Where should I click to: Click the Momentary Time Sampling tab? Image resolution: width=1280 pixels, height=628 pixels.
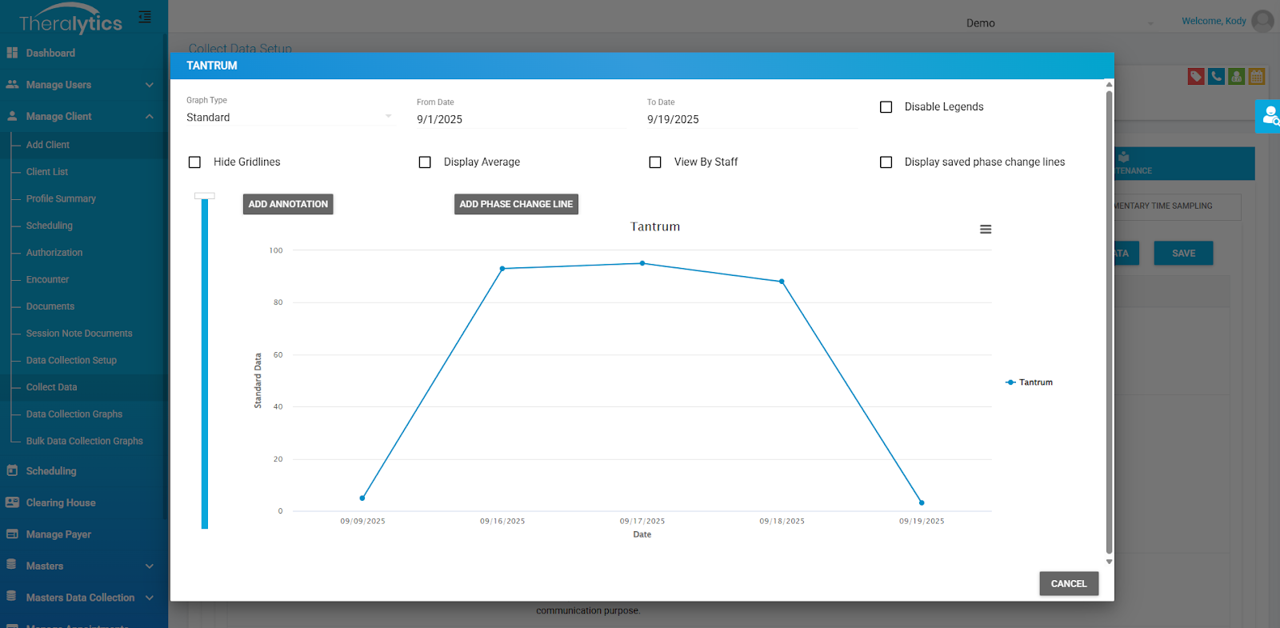(x=1178, y=206)
